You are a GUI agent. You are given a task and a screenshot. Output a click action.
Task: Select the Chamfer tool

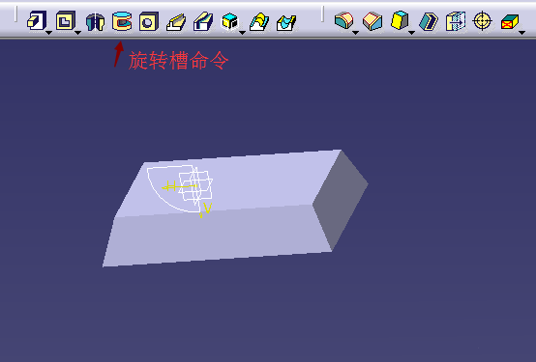(372, 21)
